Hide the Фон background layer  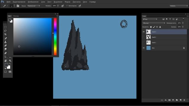click(x=144, y=48)
